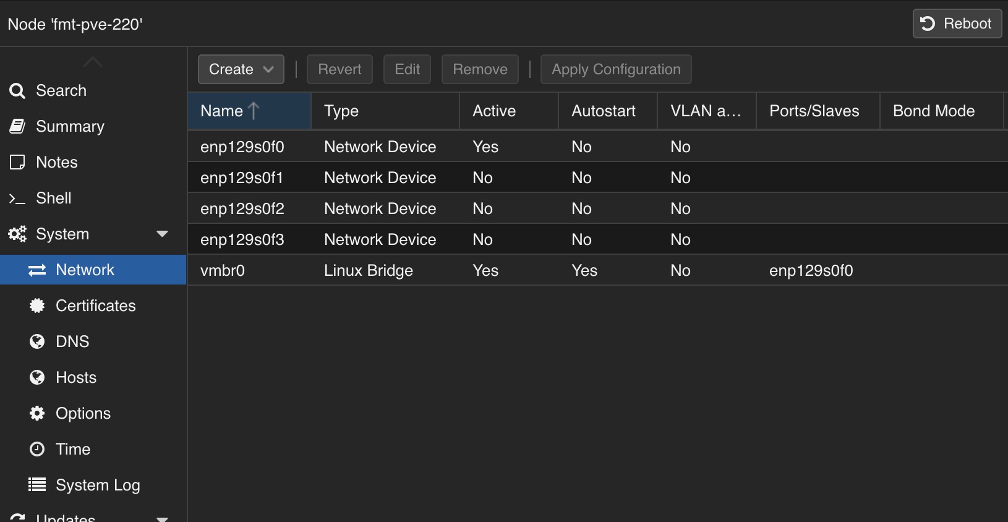Click the DNS globe icon

37,341
